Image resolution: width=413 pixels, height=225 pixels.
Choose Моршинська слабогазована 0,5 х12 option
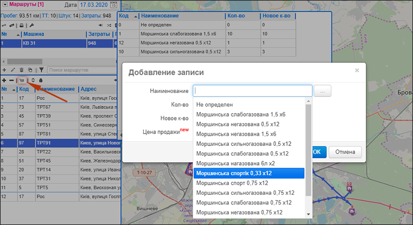point(249,154)
